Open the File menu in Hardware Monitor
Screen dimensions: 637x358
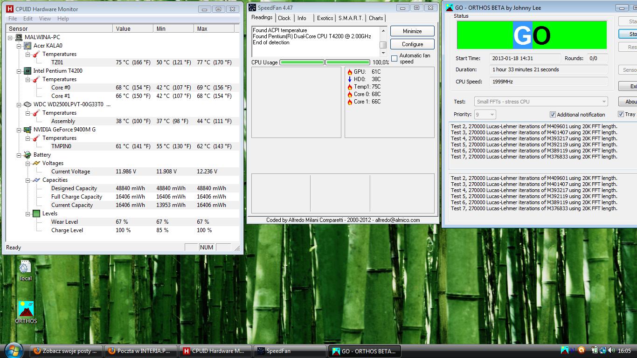pyautogui.click(x=13, y=19)
